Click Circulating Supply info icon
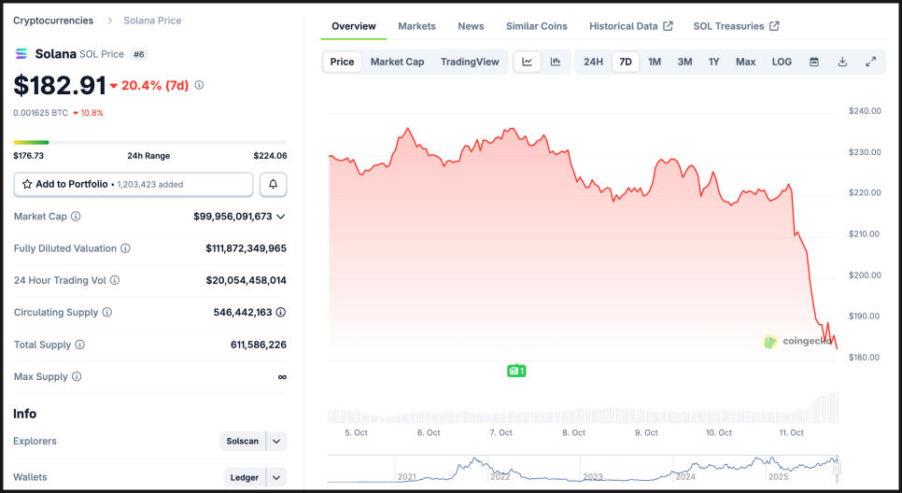This screenshot has width=902, height=493. 106,313
